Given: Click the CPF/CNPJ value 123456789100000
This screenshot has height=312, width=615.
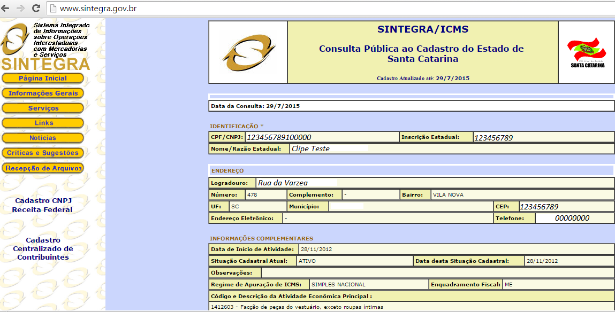Looking at the screenshot, I should coord(279,137).
